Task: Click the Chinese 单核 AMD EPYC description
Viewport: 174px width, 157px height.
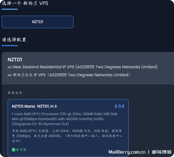Action: (x=67, y=136)
